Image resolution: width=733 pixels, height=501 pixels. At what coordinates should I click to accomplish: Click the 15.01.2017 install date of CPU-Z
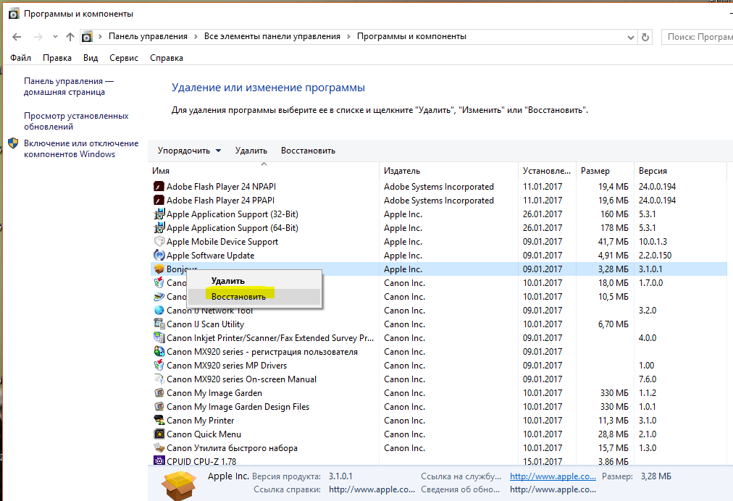point(543,461)
